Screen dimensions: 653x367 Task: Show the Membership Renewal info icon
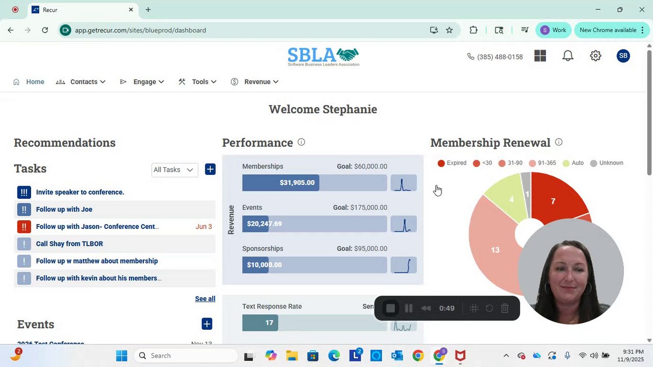pyautogui.click(x=559, y=142)
